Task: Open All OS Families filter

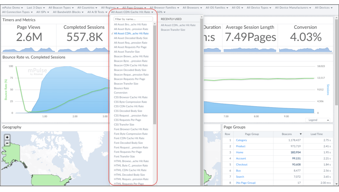Action: [x=217, y=8]
